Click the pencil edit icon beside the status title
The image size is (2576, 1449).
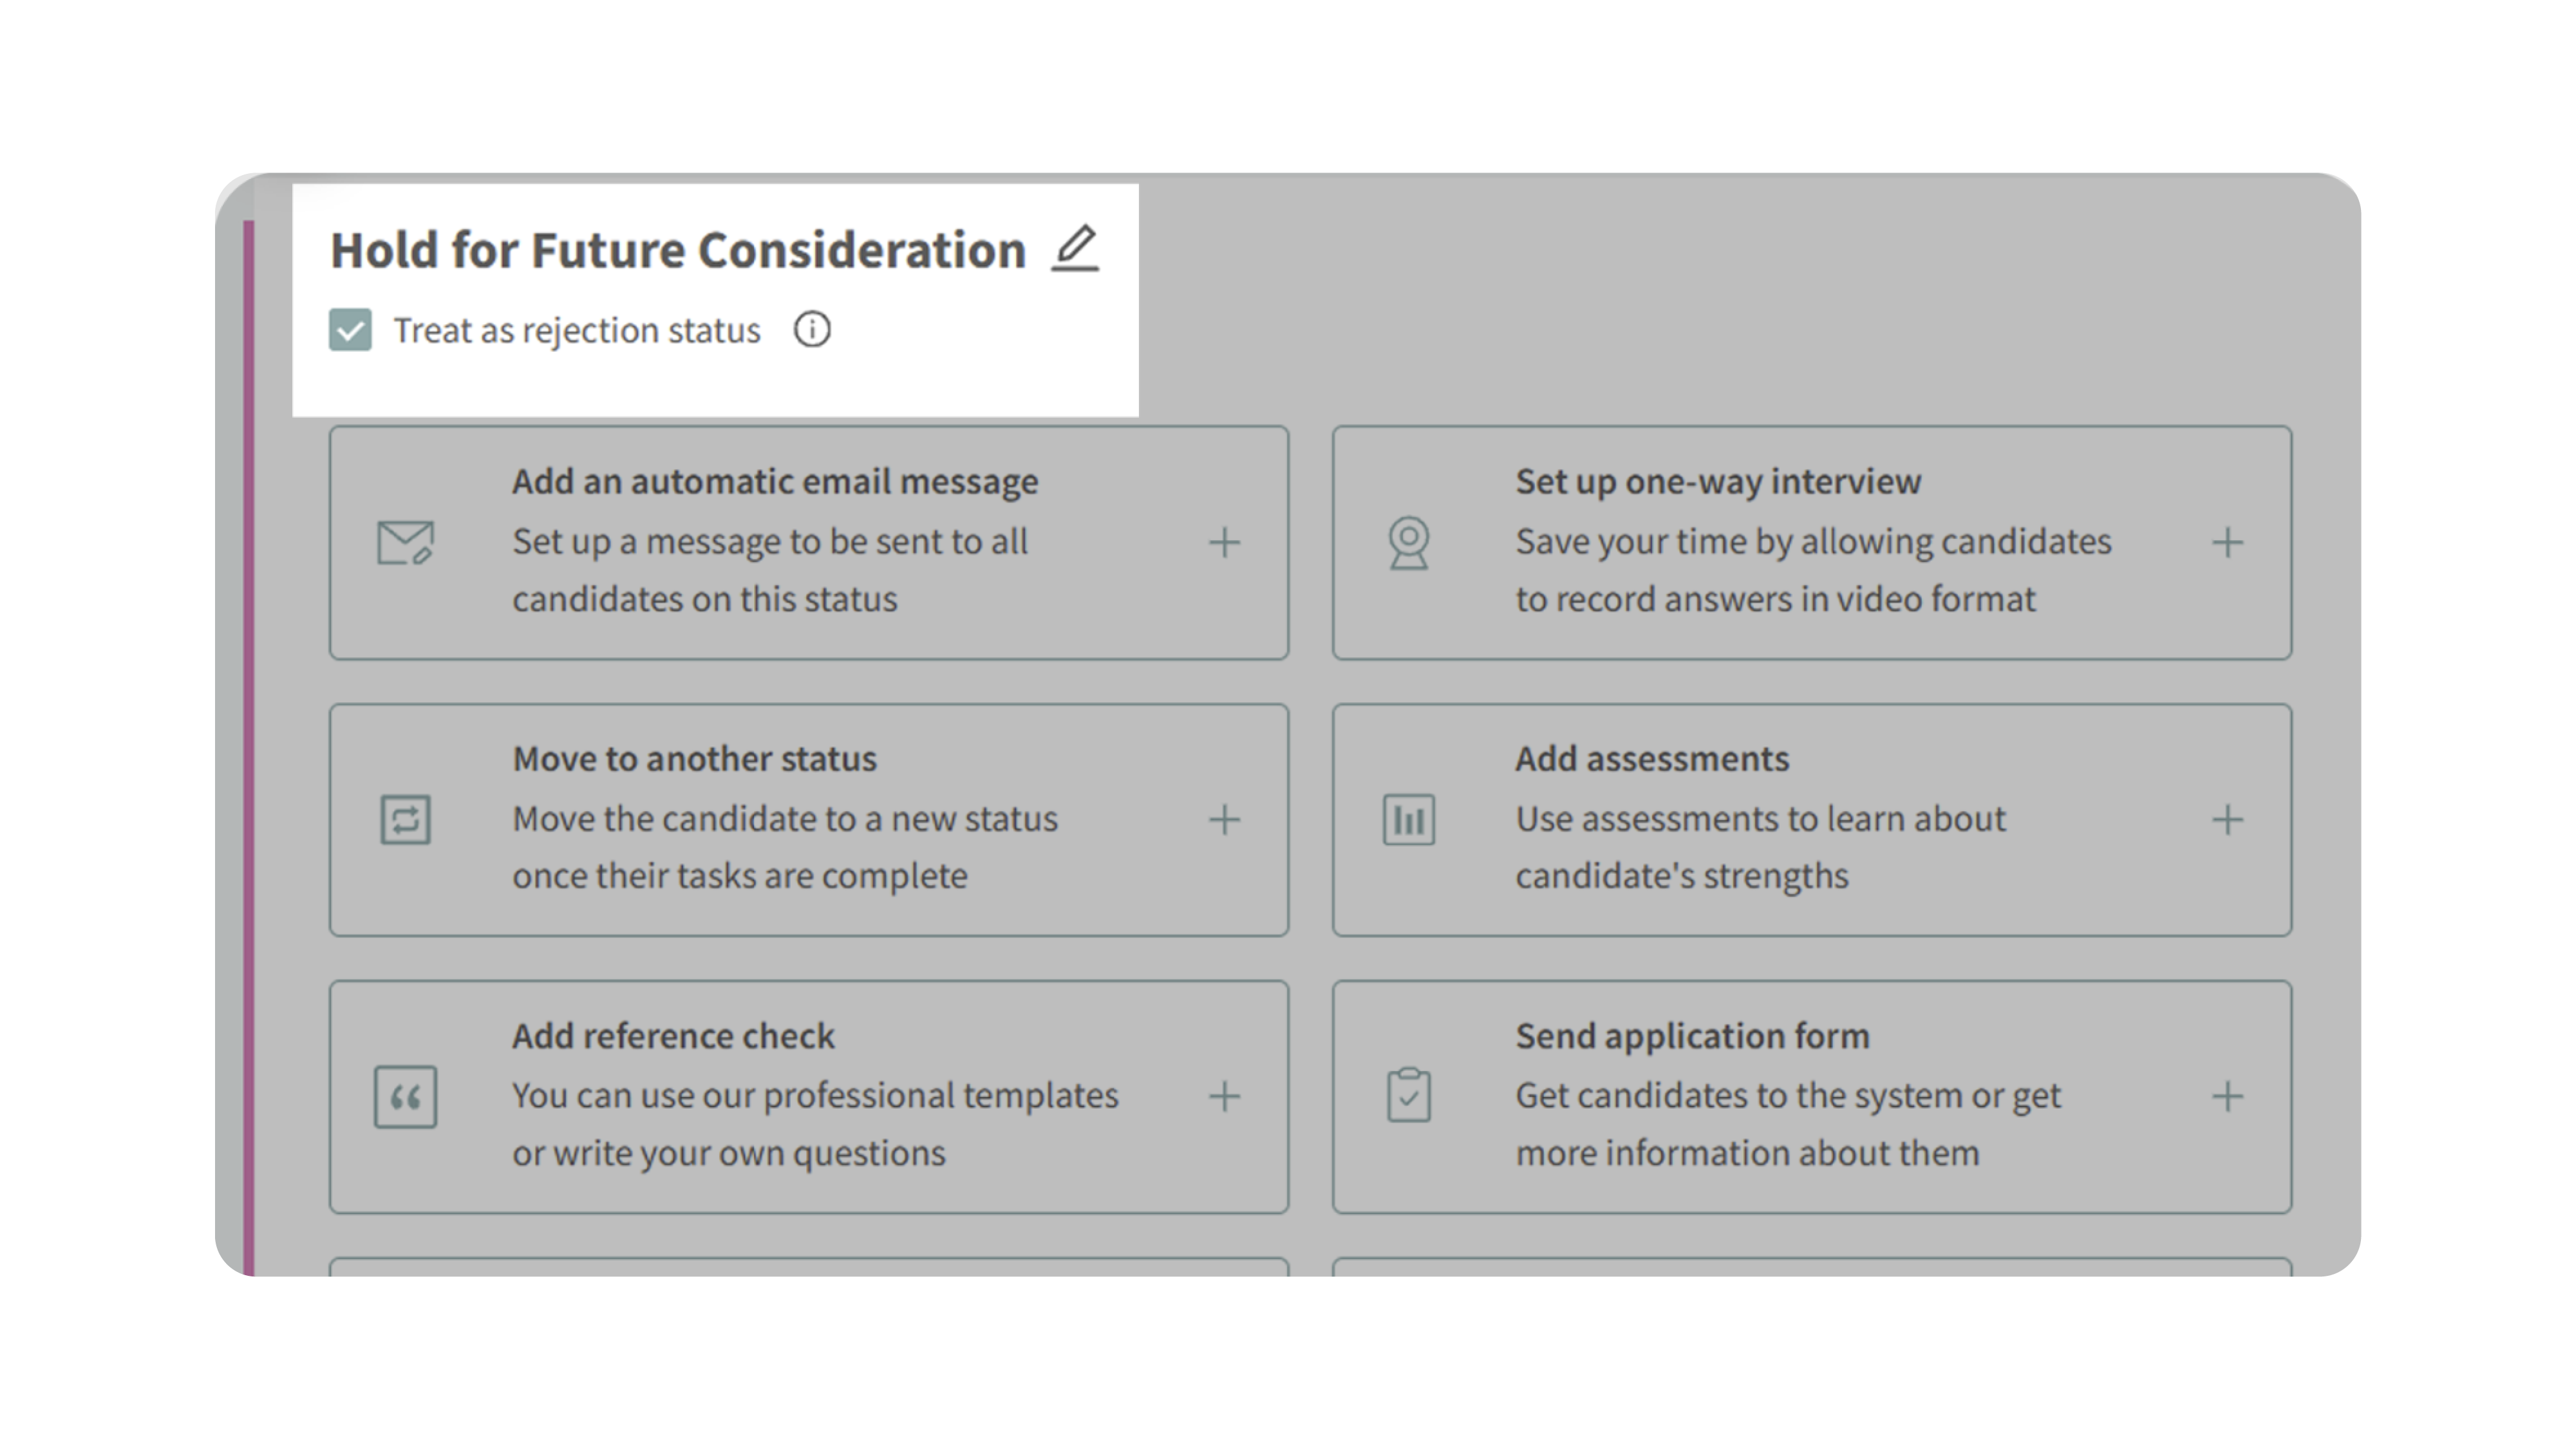click(1075, 248)
